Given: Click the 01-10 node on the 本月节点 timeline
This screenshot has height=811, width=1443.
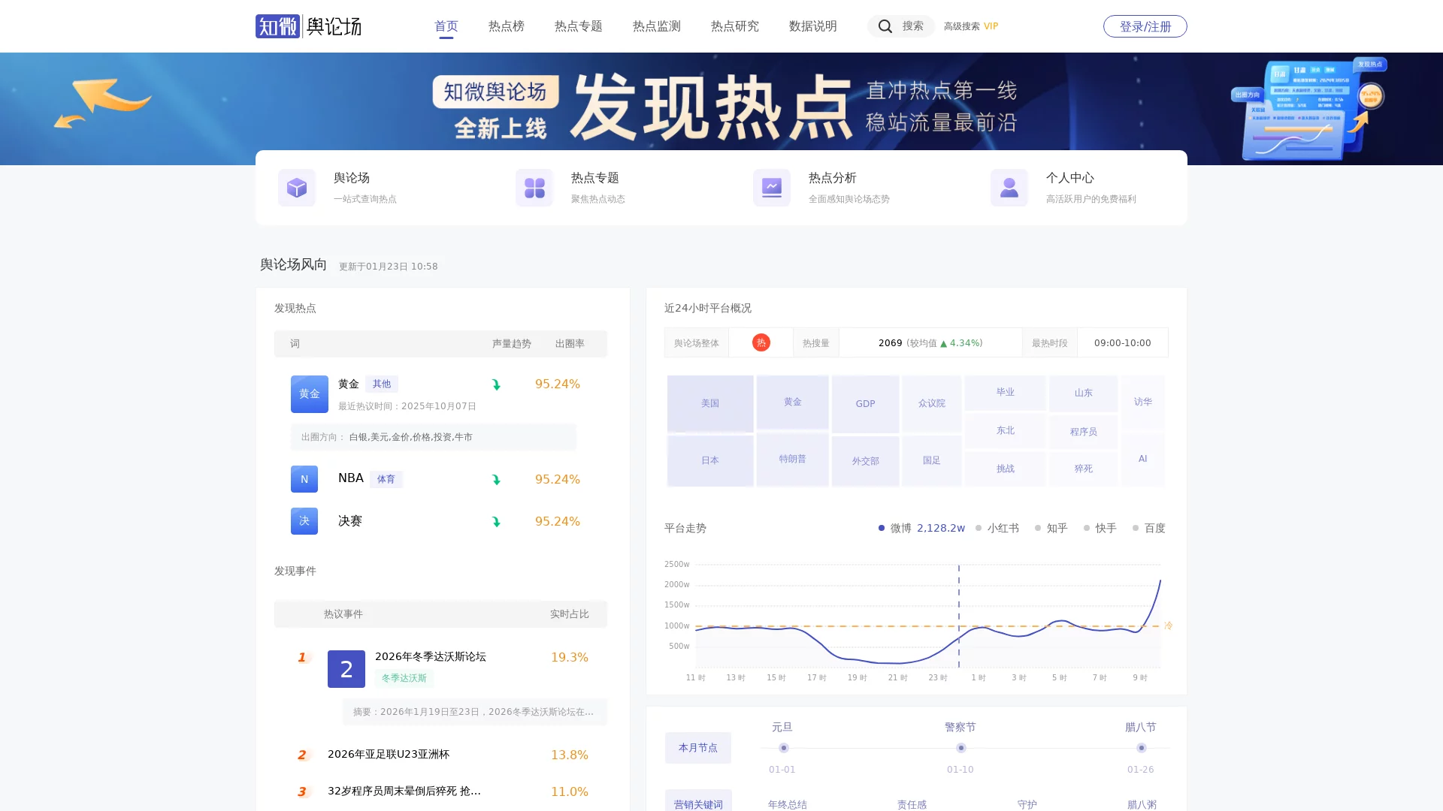Looking at the screenshot, I should [x=960, y=748].
